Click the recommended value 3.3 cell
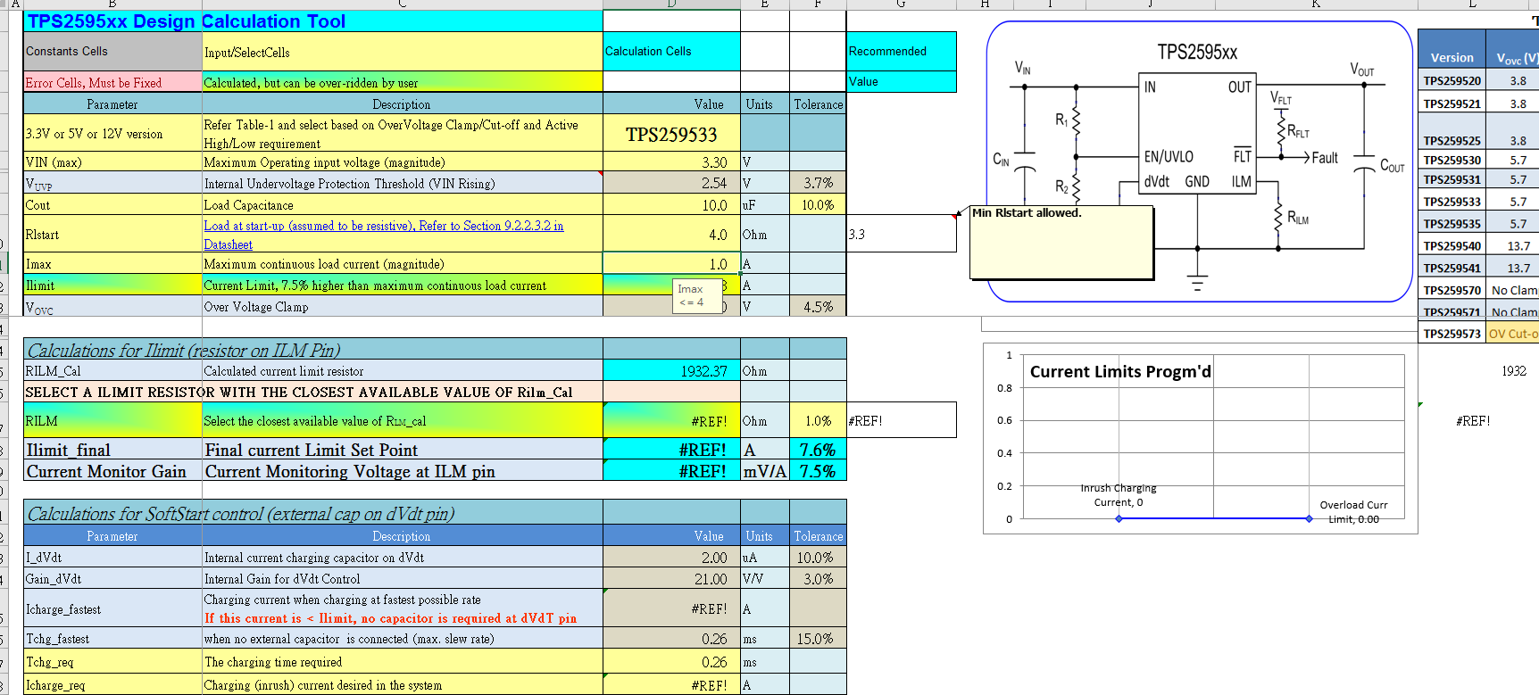The width and height of the screenshot is (1539, 695). (x=902, y=235)
